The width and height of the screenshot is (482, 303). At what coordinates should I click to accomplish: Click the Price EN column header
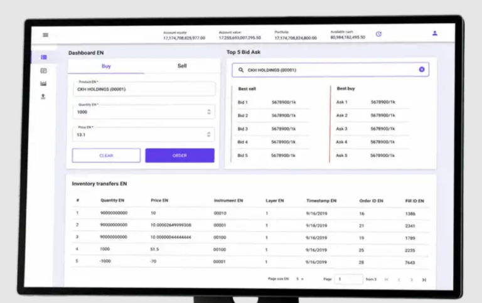[159, 200]
